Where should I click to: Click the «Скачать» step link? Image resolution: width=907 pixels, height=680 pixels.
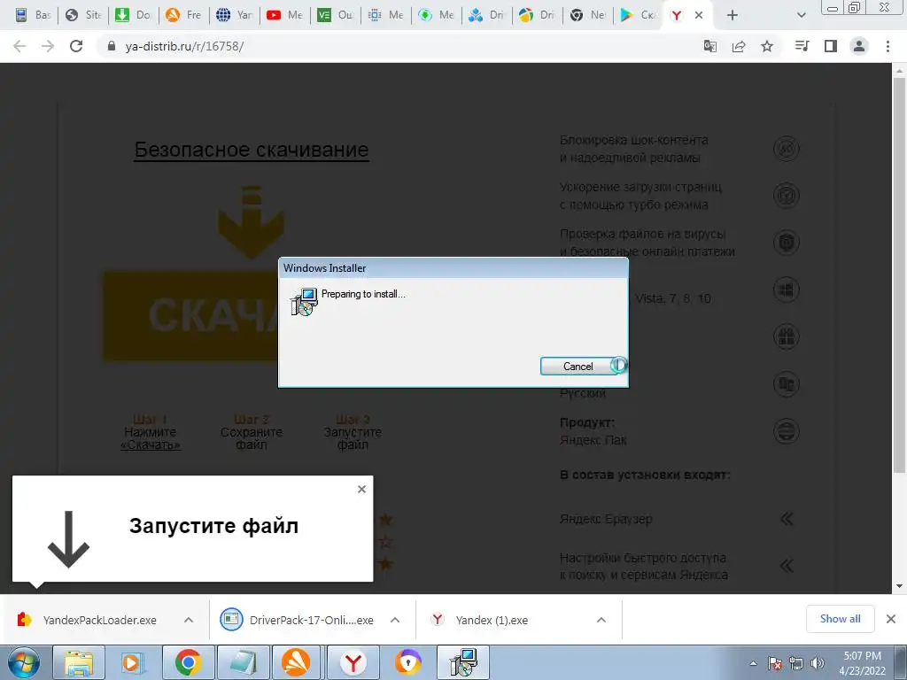tap(151, 445)
